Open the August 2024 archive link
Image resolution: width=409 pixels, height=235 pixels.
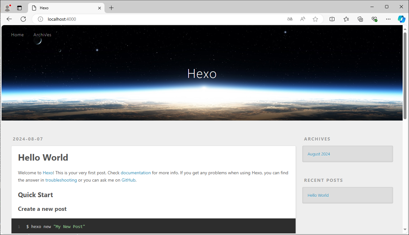tap(319, 154)
